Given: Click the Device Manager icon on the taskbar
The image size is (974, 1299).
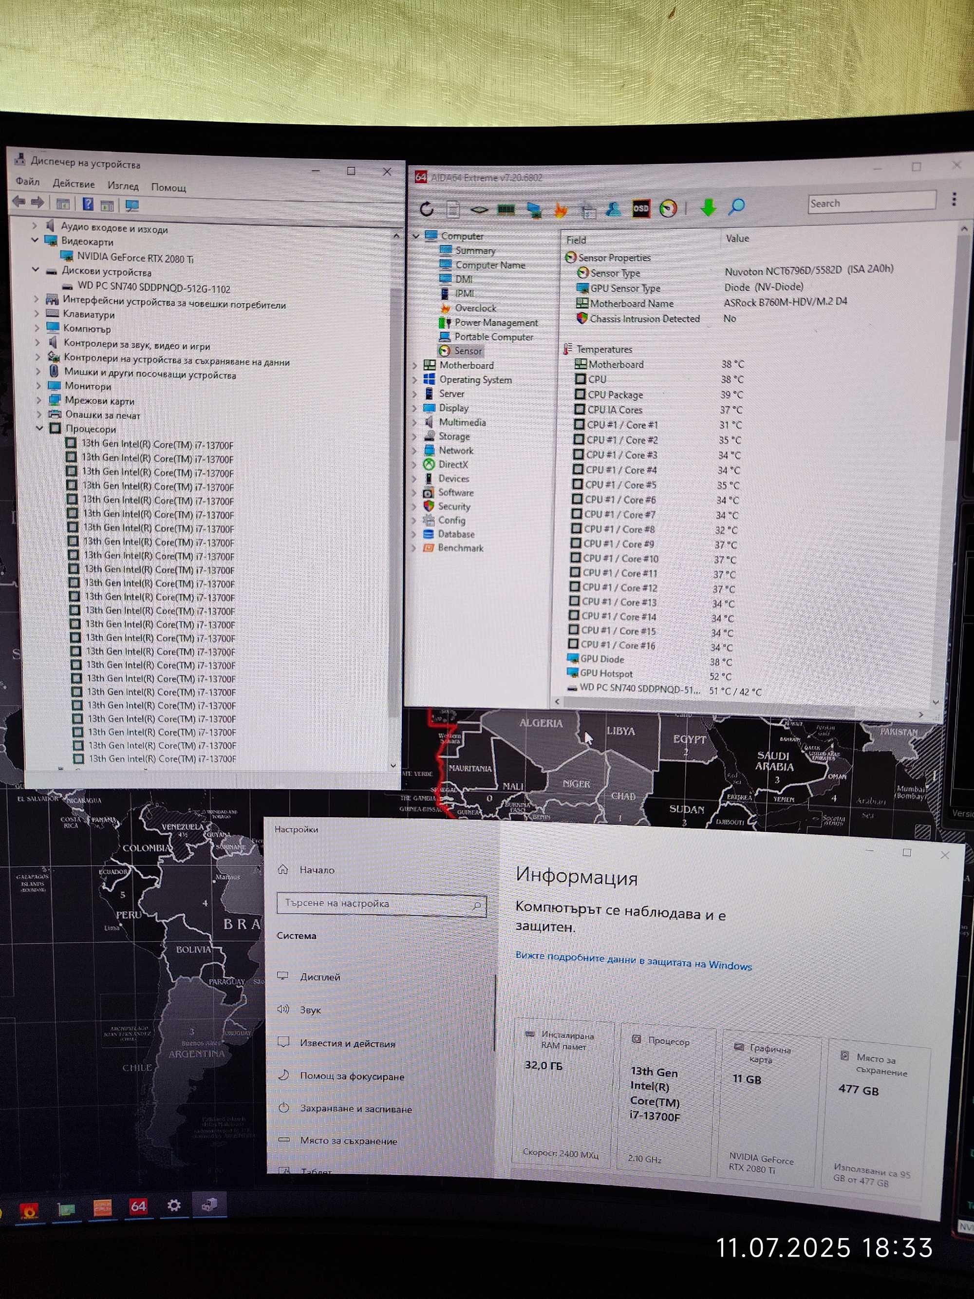Looking at the screenshot, I should (209, 1205).
